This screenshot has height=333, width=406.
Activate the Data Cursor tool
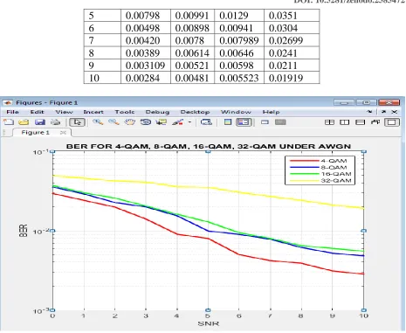click(161, 122)
